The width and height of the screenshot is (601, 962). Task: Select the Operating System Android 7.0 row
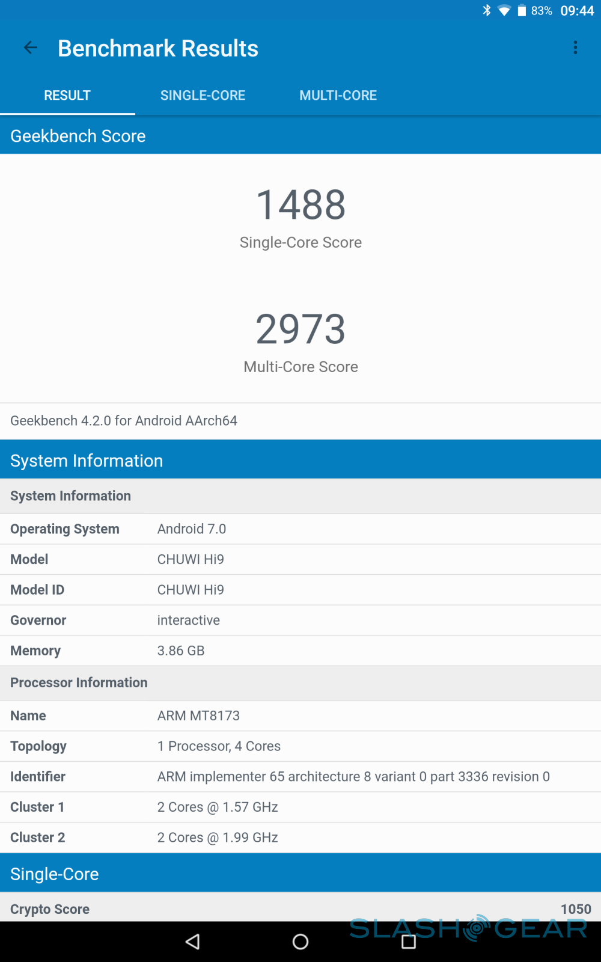click(300, 529)
